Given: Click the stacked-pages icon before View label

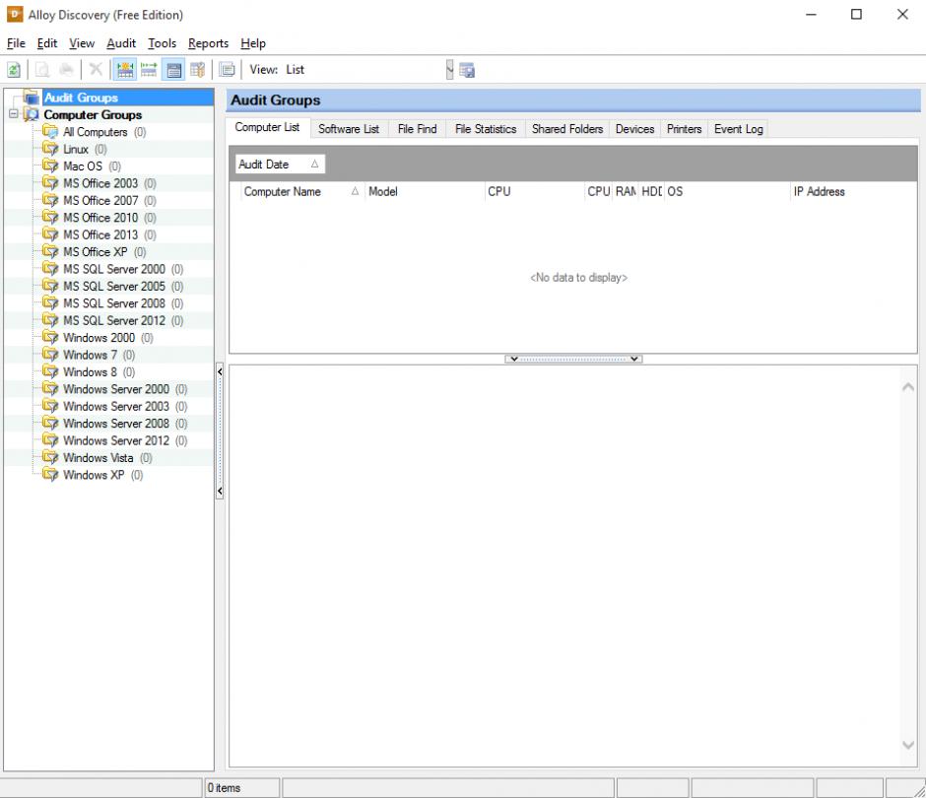Looking at the screenshot, I should (227, 70).
